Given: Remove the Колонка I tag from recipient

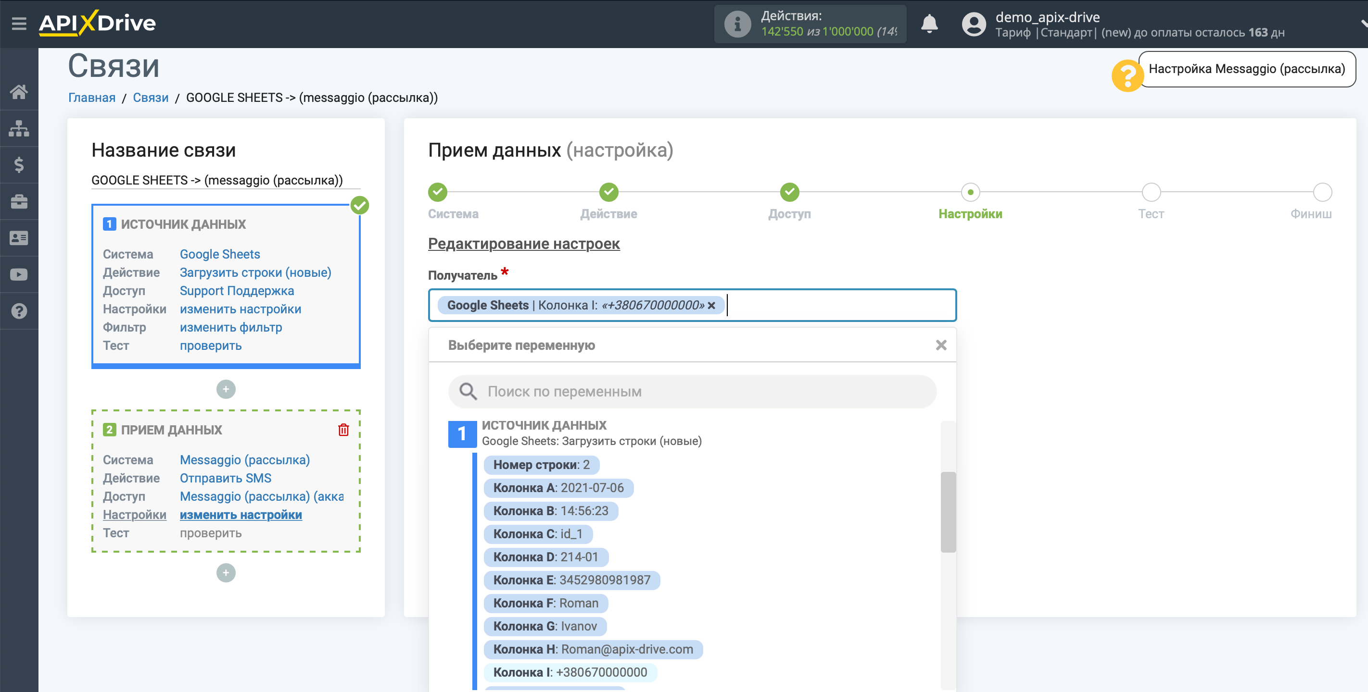Looking at the screenshot, I should point(711,305).
